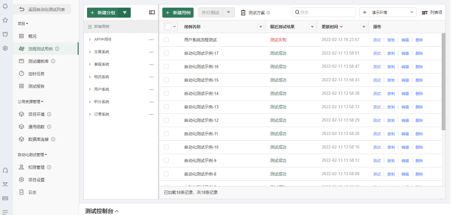451x215 pixels.
Task: Toggle the select-all checkbox in table header
Action: (168, 27)
